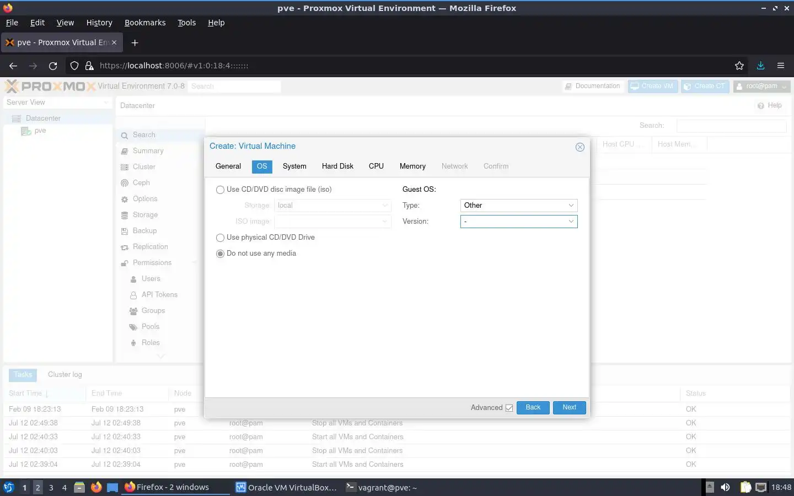Open Users under Permissions
This screenshot has height=496, width=794.
point(151,279)
